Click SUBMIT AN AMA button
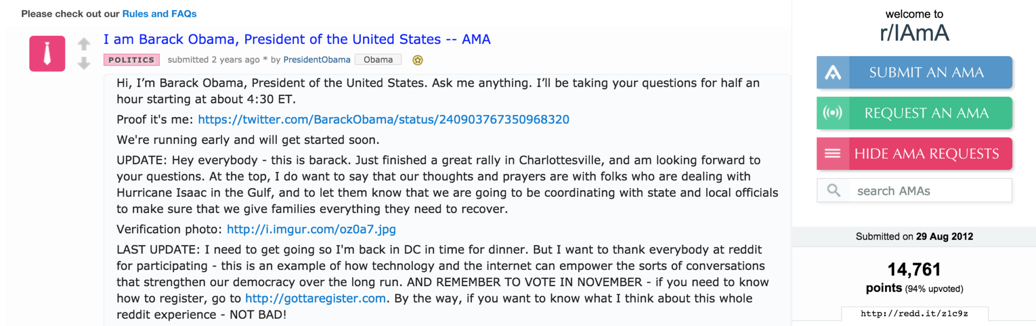1036x326 pixels. 915,73
